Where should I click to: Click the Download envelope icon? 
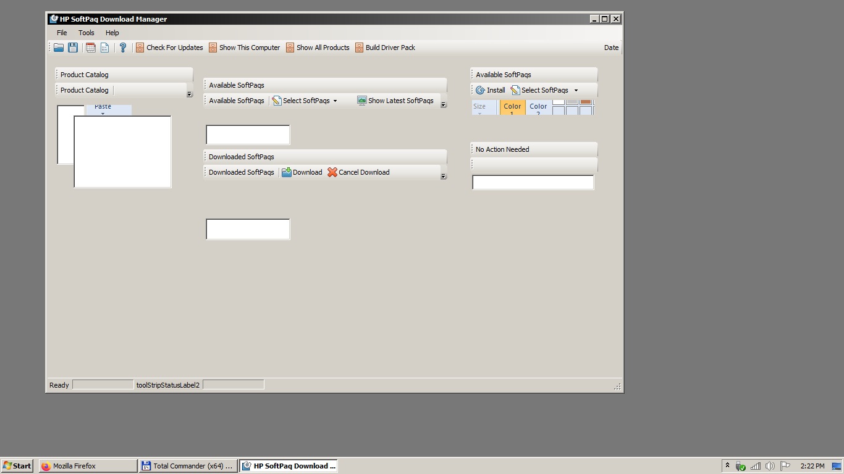coord(286,172)
